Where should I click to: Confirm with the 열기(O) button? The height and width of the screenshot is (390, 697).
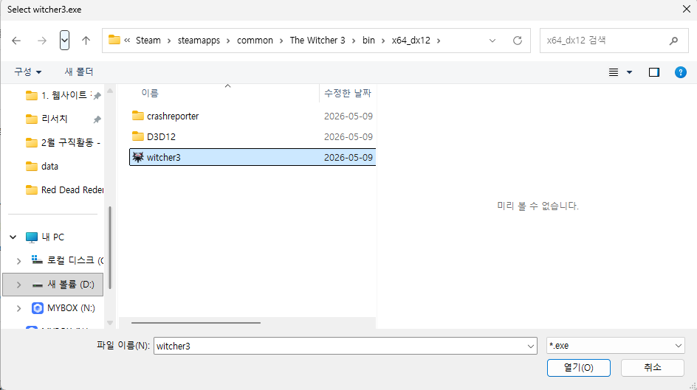click(578, 367)
